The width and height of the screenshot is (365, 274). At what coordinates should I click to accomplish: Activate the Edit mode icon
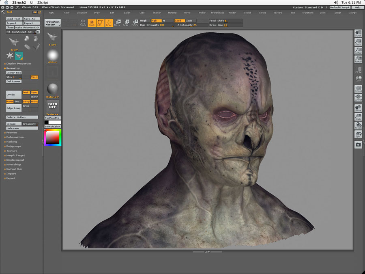(x=100, y=23)
